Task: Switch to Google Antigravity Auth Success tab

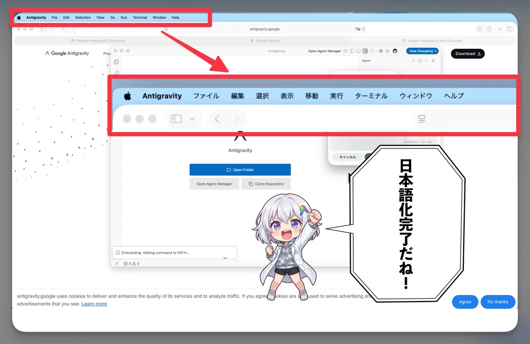Action: [x=432, y=41]
